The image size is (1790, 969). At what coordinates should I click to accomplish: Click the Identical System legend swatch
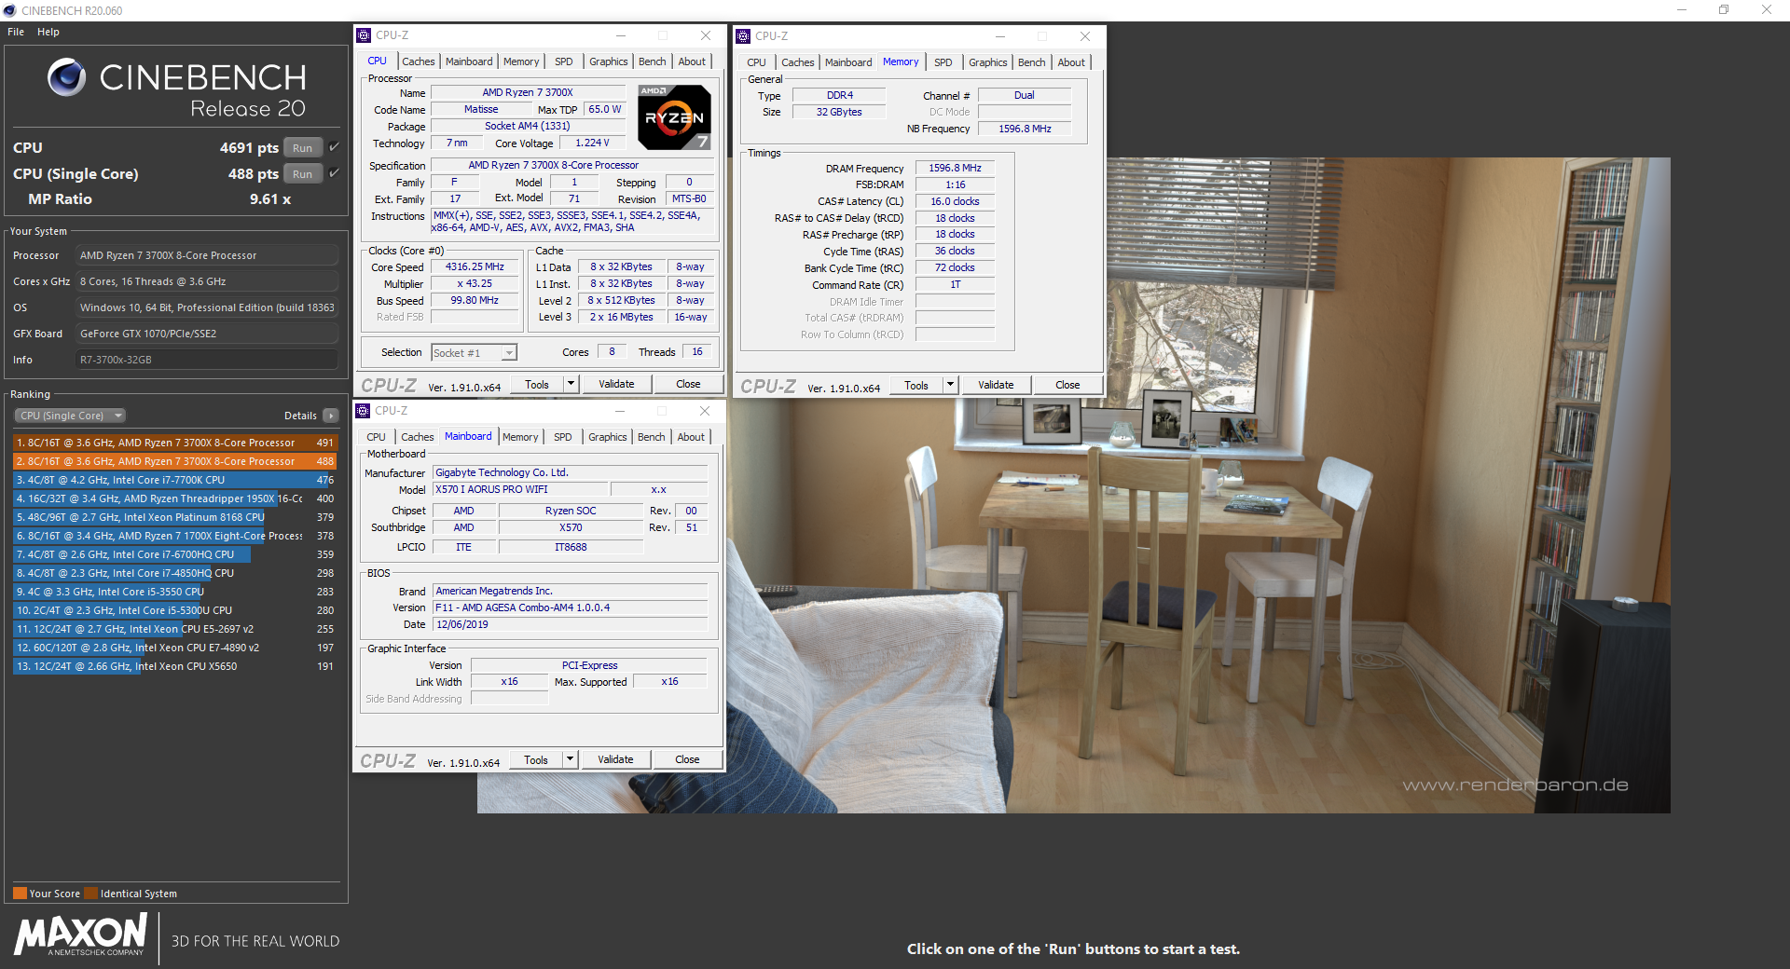[x=90, y=893]
